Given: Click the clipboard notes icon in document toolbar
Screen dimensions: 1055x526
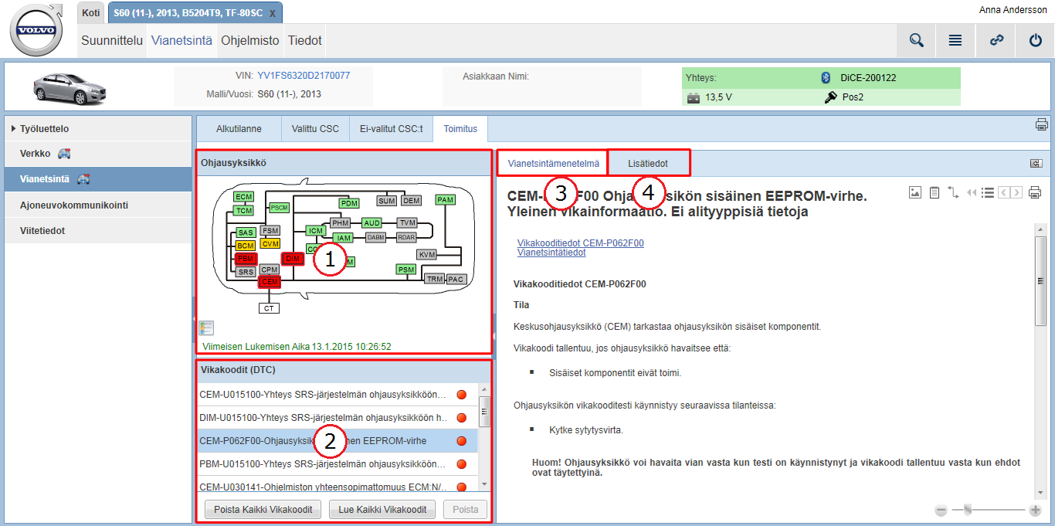Looking at the screenshot, I should (934, 192).
